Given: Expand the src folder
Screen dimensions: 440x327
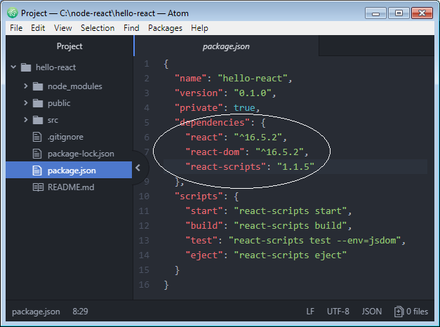Looking at the screenshot, I should click(26, 120).
